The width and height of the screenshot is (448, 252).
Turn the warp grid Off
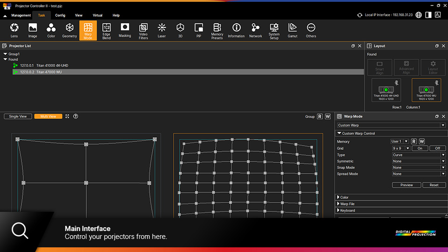437,148
